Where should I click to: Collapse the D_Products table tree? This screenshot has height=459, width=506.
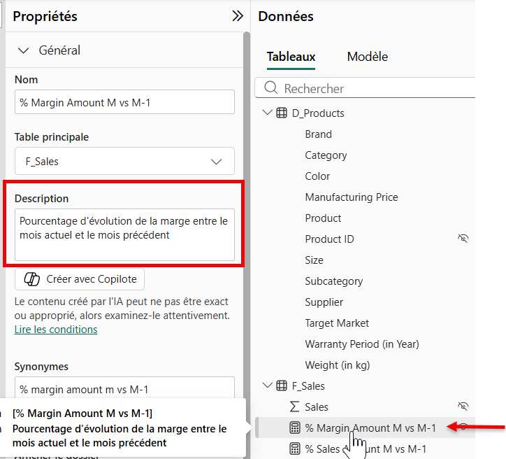pyautogui.click(x=268, y=113)
